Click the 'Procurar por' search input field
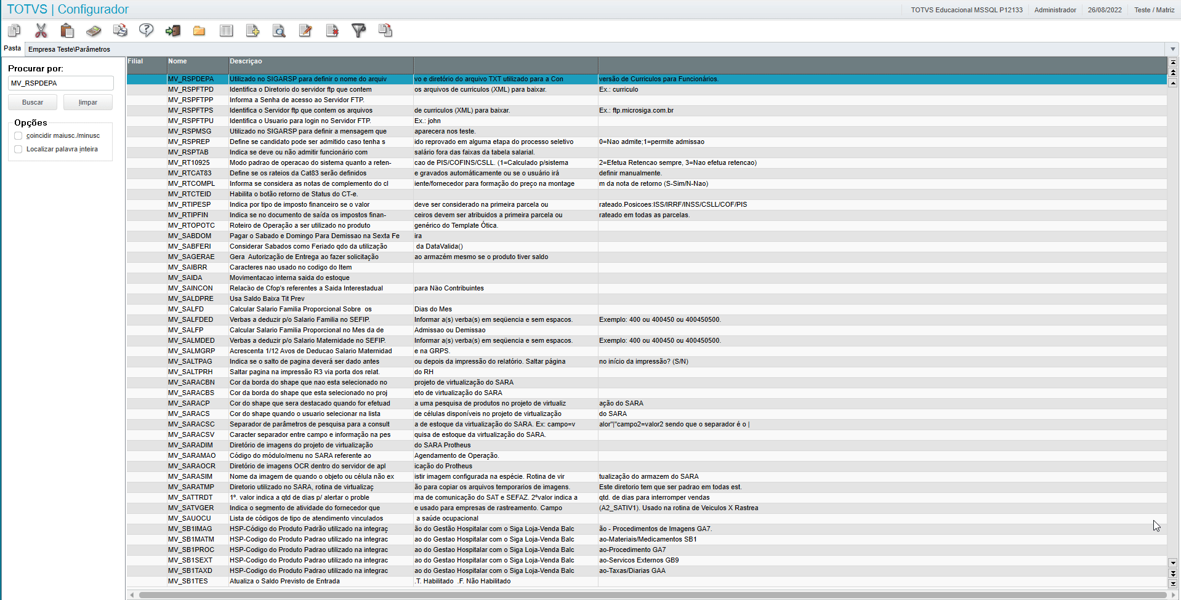Image resolution: width=1181 pixels, height=600 pixels. tap(61, 83)
